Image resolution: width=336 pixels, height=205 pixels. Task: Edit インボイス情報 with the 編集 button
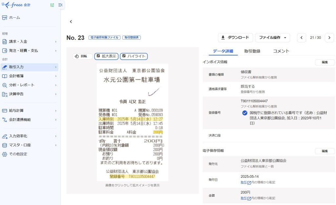[325, 62]
